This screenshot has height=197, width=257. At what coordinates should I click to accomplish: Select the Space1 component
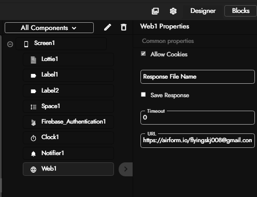coord(68,106)
